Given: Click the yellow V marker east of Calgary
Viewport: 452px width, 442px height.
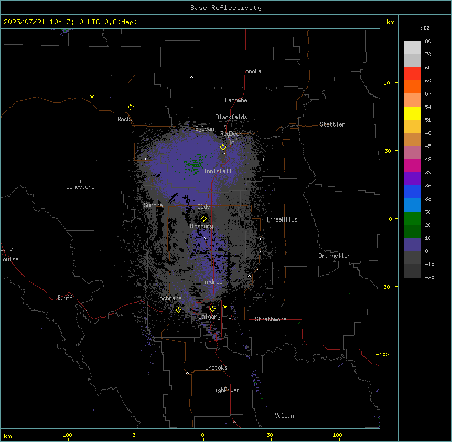Looking at the screenshot, I should click(x=225, y=307).
